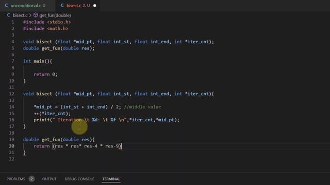Click the printf statement on line 16

point(107,120)
